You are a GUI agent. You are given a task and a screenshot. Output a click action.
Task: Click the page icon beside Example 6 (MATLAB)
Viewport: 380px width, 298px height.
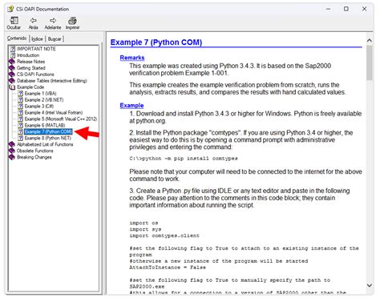tap(21, 126)
